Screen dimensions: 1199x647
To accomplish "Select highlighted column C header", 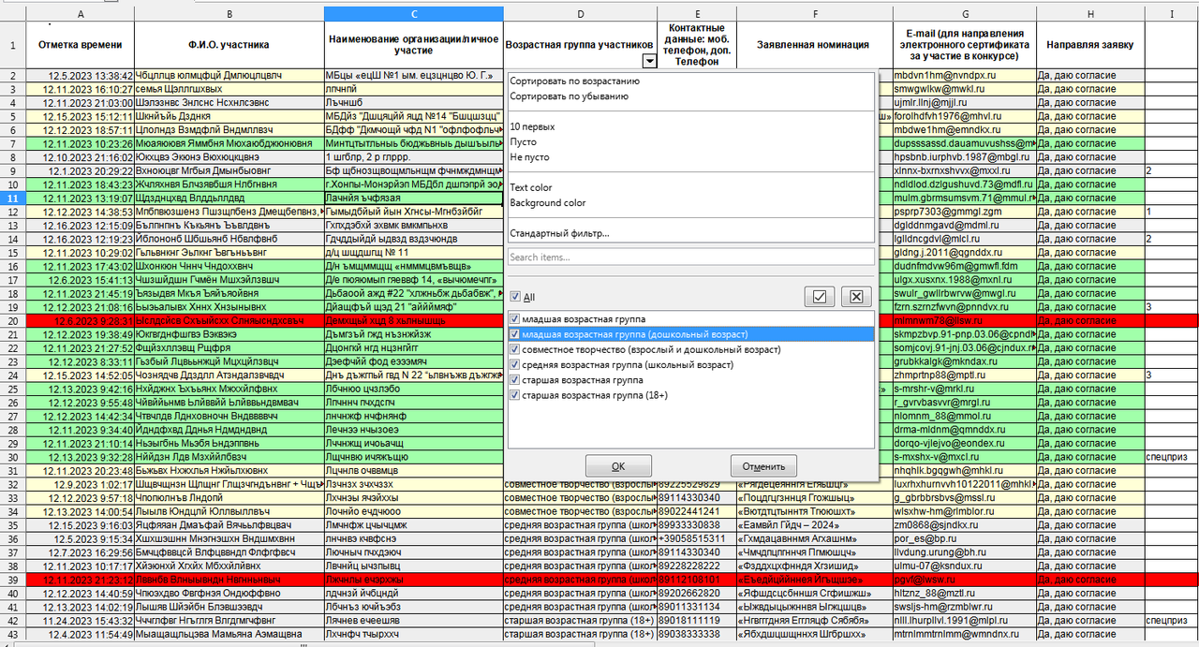I will click(x=414, y=14).
